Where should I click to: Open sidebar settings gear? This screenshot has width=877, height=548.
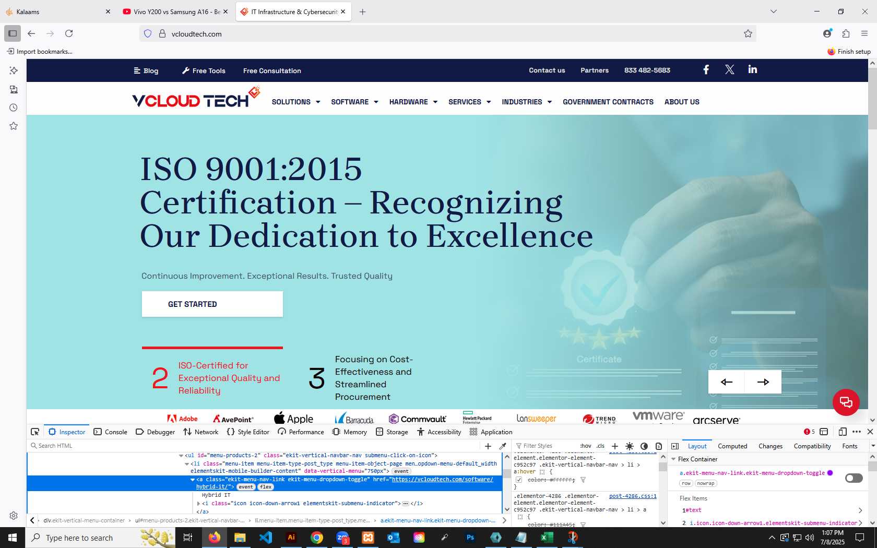(x=14, y=516)
